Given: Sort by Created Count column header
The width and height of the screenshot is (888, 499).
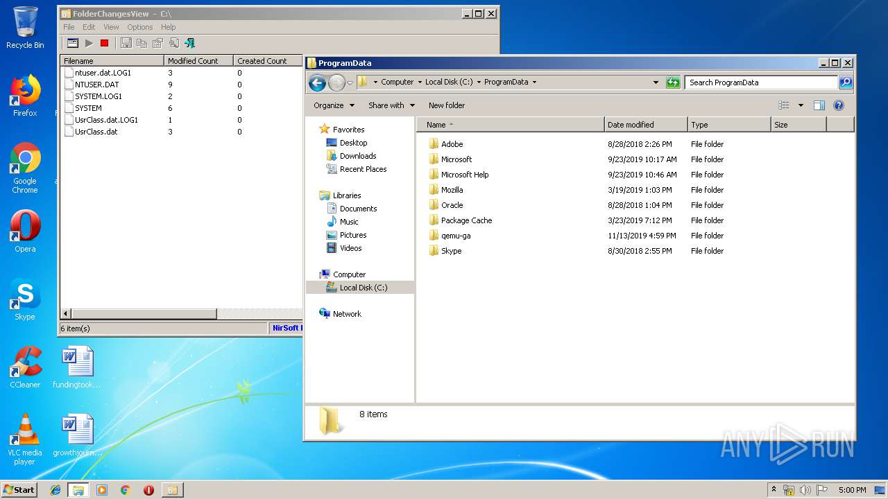Looking at the screenshot, I should (268, 61).
